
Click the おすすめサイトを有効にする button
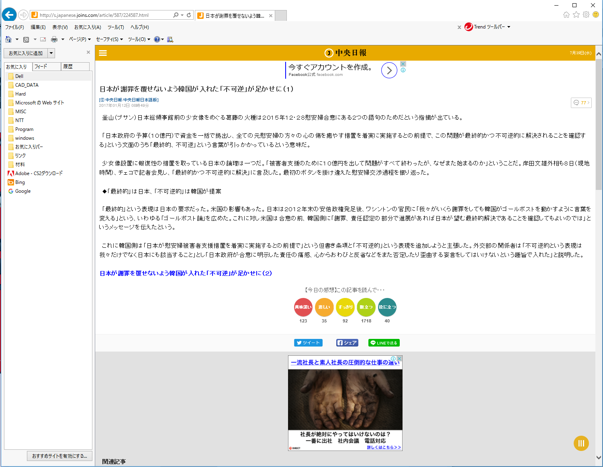(59, 456)
